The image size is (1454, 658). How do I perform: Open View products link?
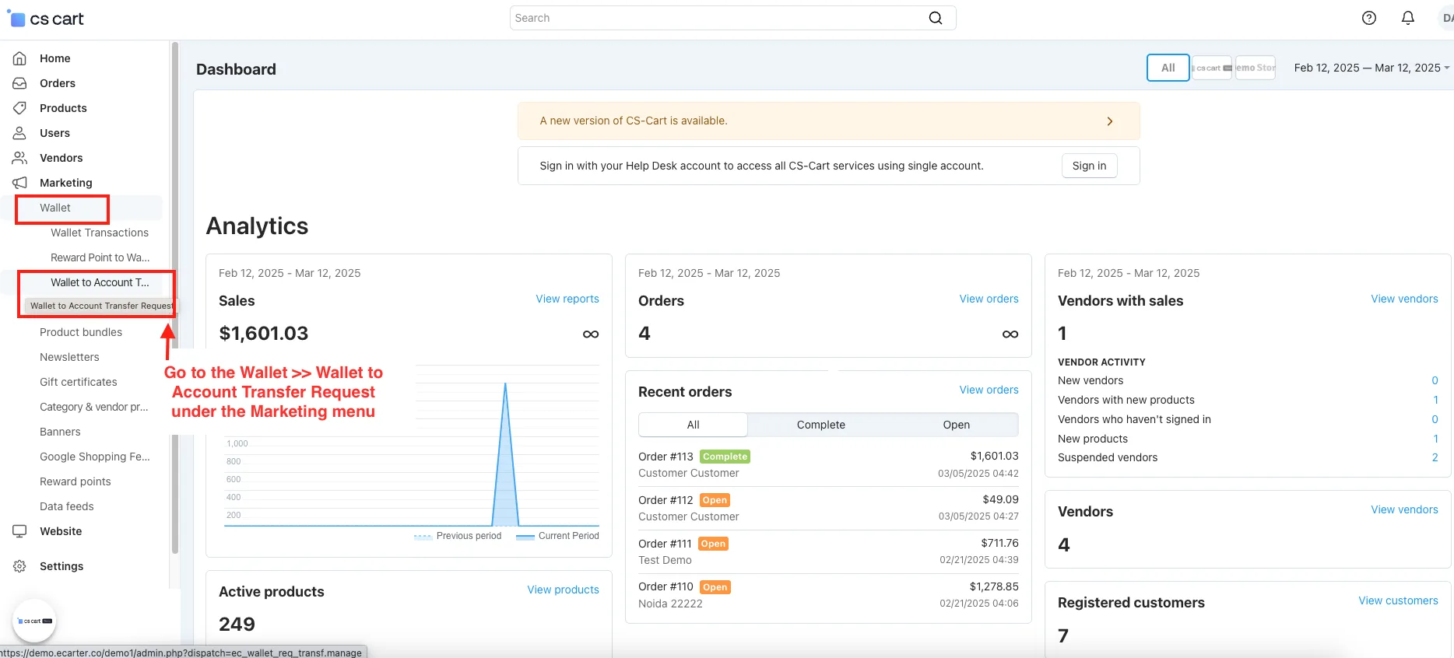(x=563, y=590)
